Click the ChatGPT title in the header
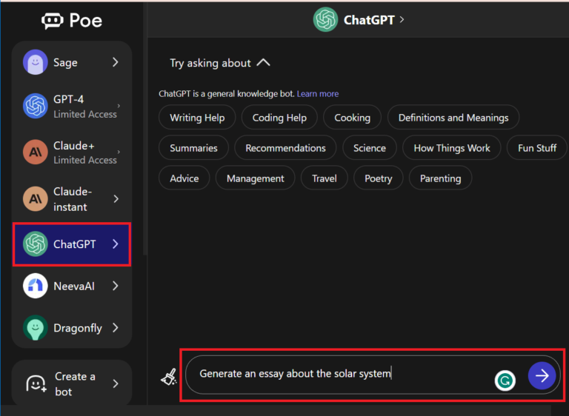This screenshot has height=416, width=569. click(369, 20)
